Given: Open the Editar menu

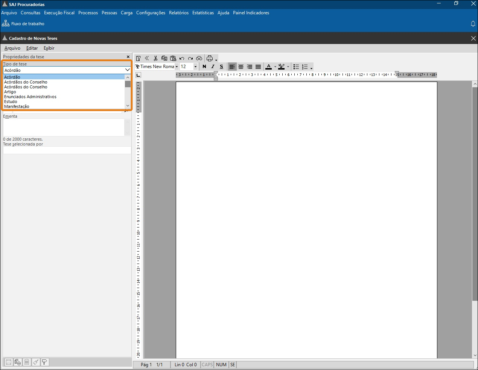Looking at the screenshot, I should point(32,48).
